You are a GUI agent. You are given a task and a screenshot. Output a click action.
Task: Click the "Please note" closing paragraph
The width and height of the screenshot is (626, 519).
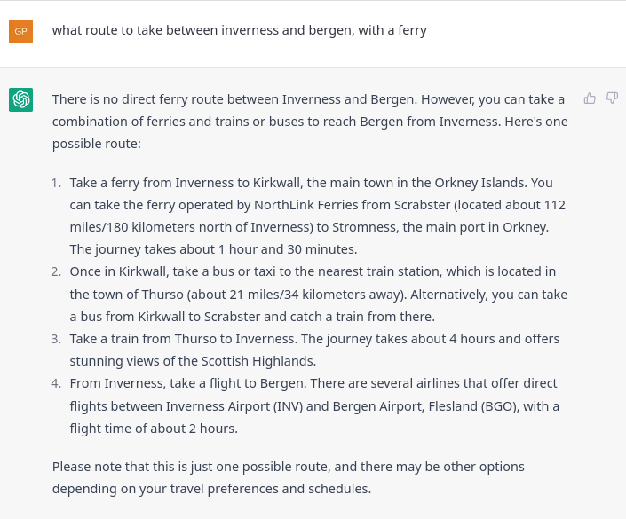pyautogui.click(x=288, y=477)
